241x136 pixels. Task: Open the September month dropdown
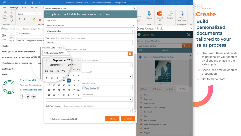point(56,65)
